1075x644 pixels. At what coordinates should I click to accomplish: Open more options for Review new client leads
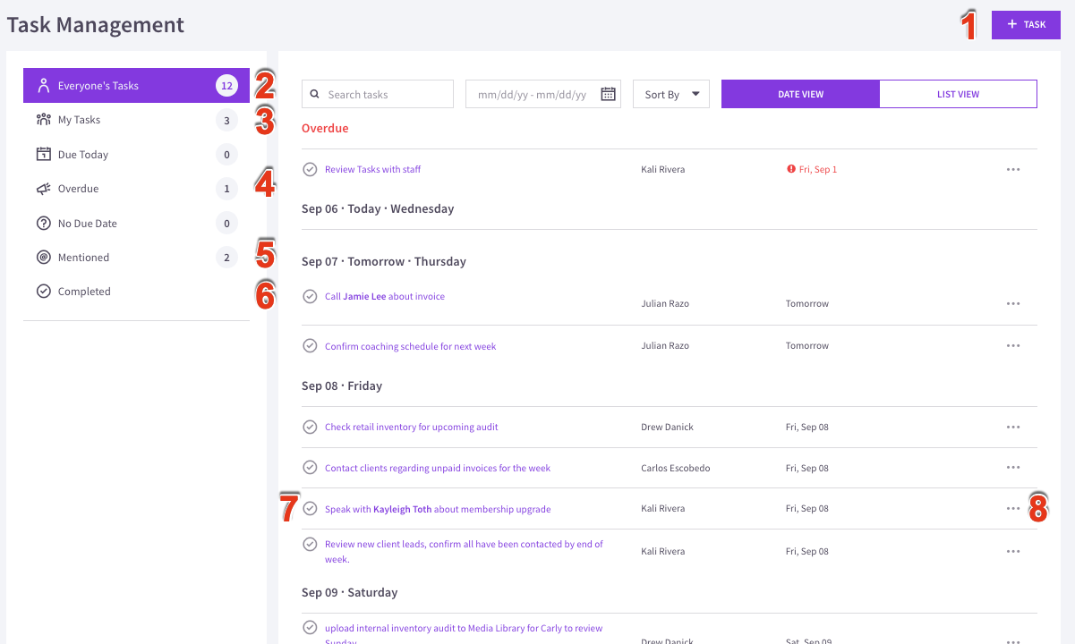click(x=1012, y=551)
